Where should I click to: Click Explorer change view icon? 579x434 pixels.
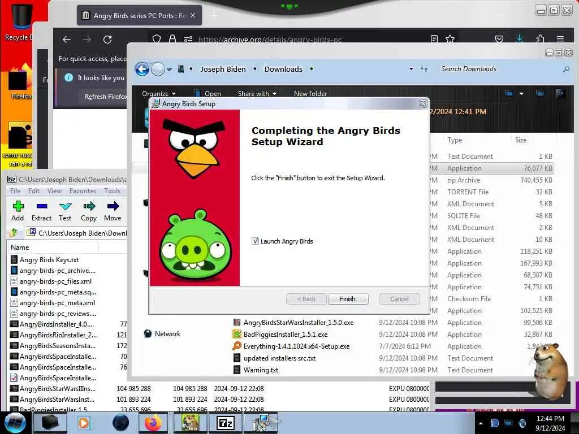pyautogui.click(x=509, y=93)
